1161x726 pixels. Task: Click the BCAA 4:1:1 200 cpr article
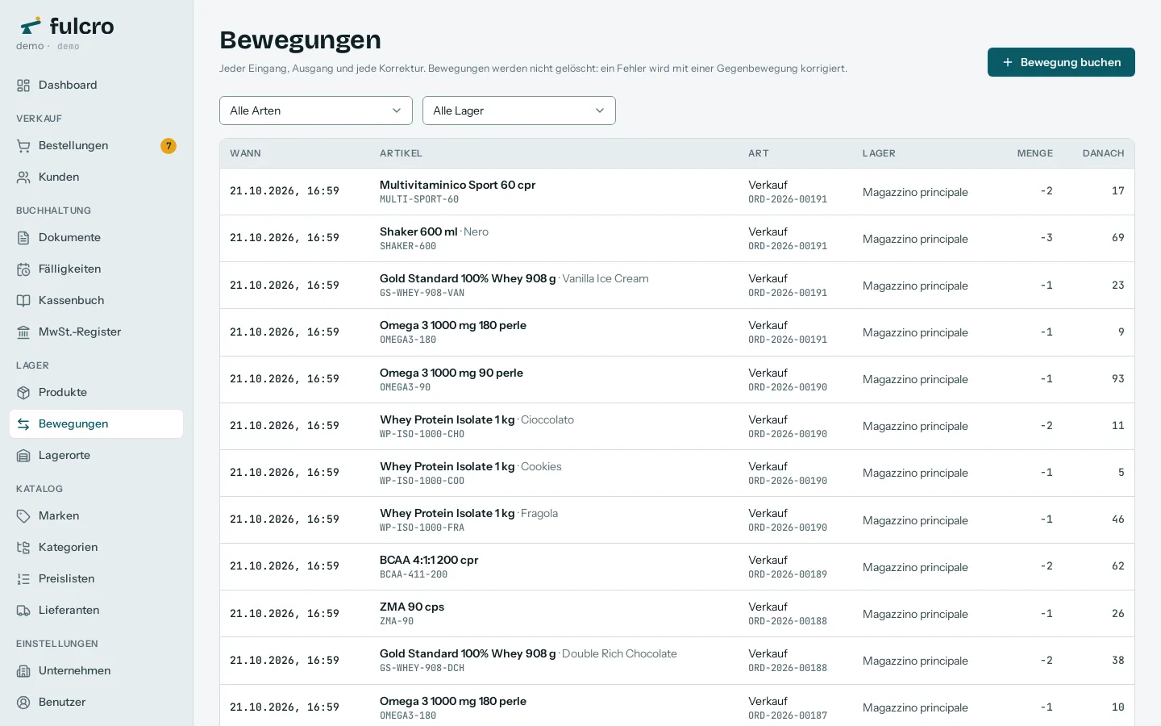[x=429, y=560]
